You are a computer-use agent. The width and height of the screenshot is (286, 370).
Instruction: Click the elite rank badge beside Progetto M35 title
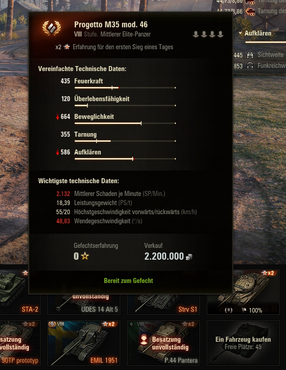pyautogui.click(x=51, y=28)
